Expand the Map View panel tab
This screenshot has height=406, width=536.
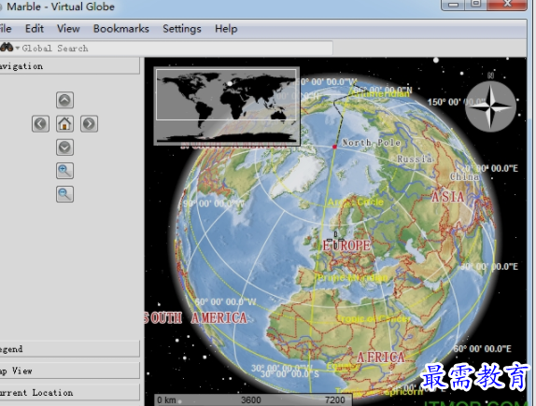pos(70,371)
